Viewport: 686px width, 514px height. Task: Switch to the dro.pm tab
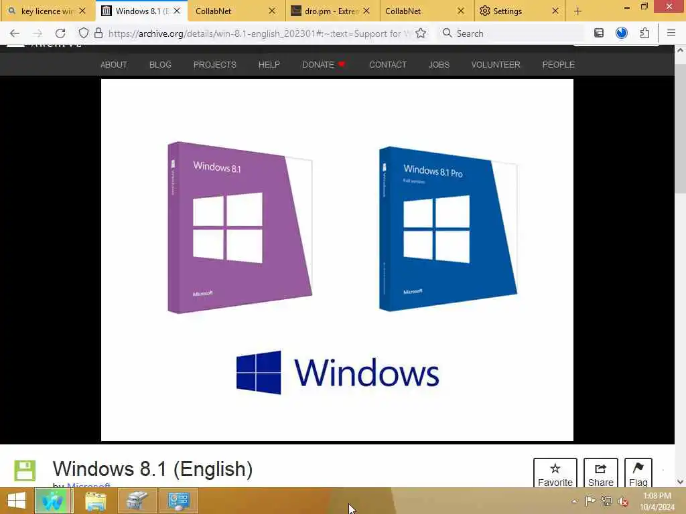pos(331,11)
